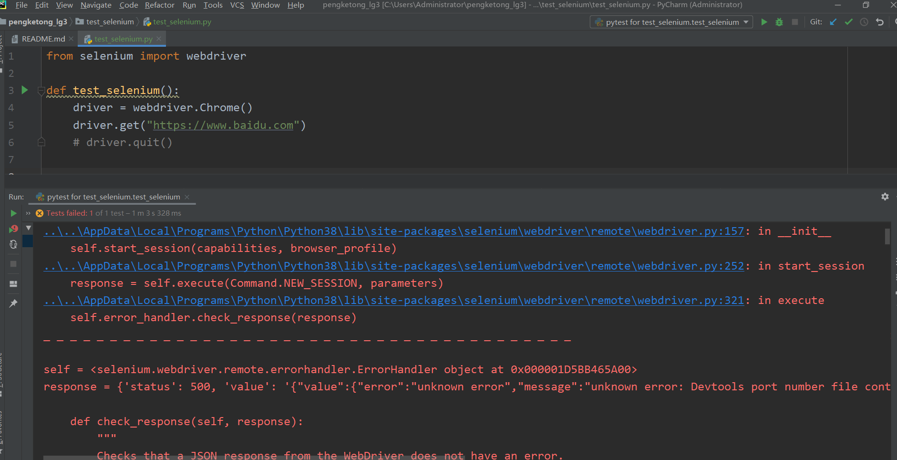Open the Run menu
The image size is (897, 460).
click(x=189, y=5)
